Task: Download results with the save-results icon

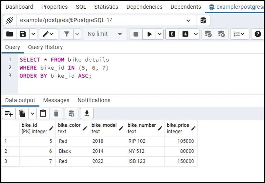Action: [87, 113]
